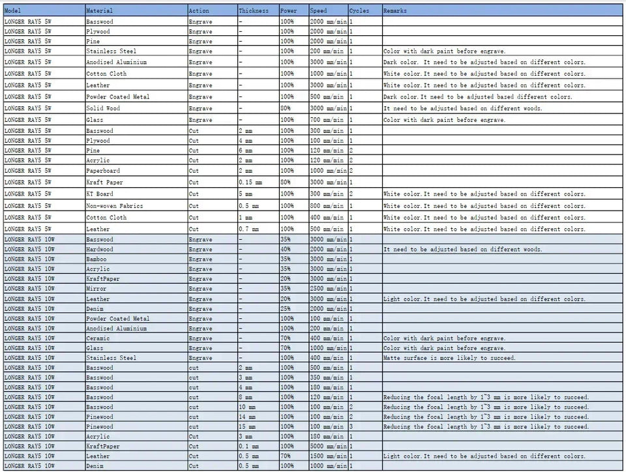Screen dimensions: 626x472
Task: Select the Mirror material cell
Action: click(x=136, y=288)
